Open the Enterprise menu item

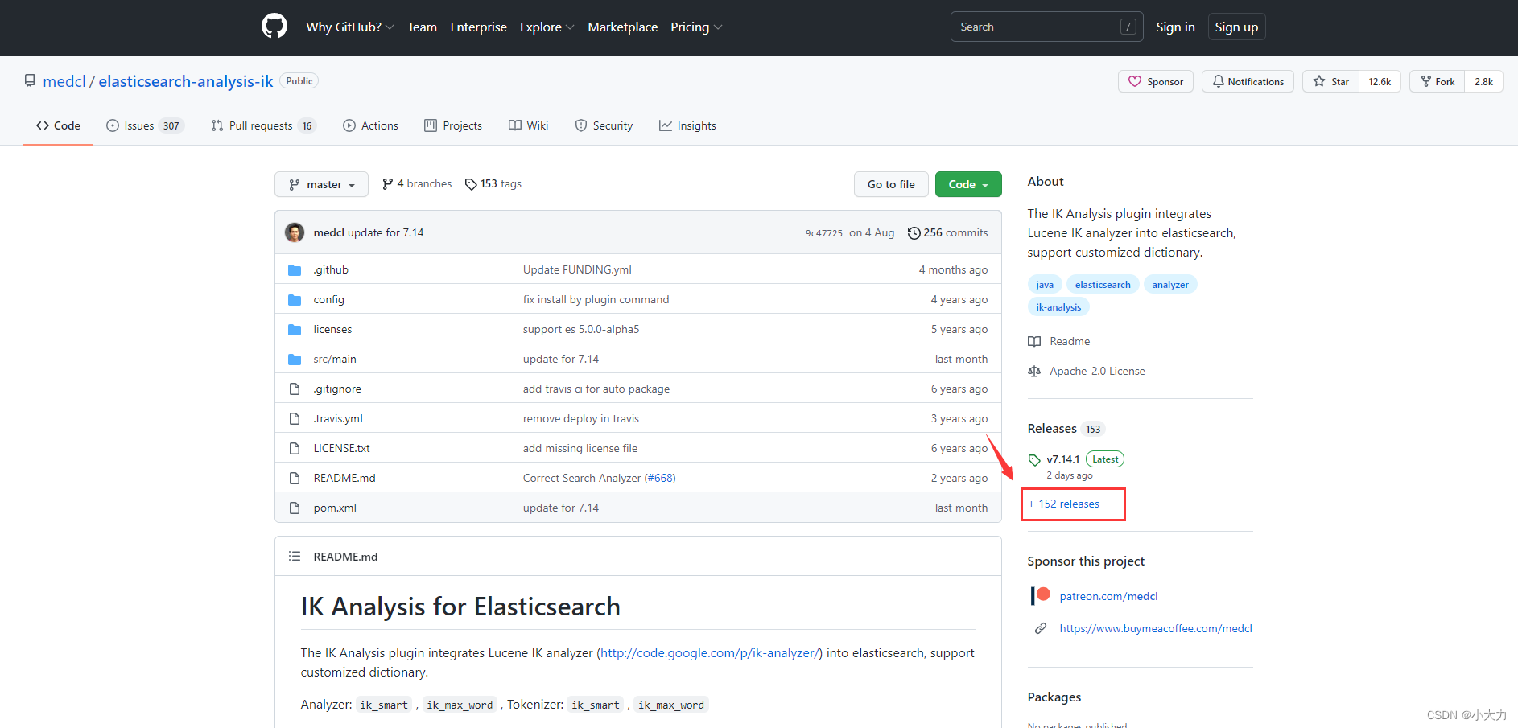click(x=478, y=27)
